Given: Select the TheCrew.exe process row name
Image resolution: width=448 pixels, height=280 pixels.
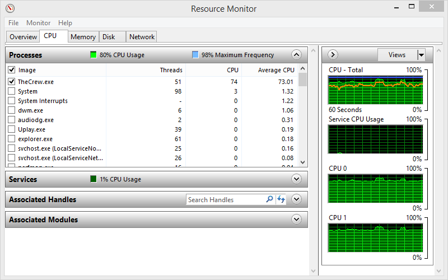Looking at the screenshot, I should [x=36, y=82].
